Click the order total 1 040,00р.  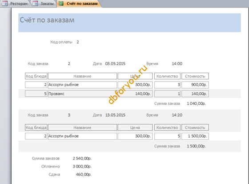[x=196, y=104]
